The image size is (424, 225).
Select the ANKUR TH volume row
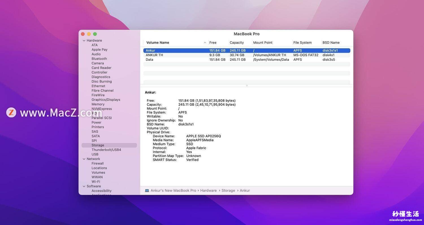[247, 55]
